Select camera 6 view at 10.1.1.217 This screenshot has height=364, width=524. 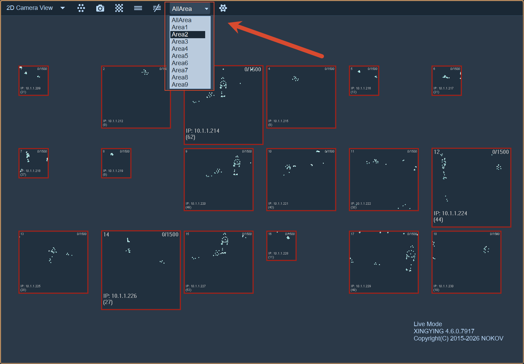click(x=447, y=81)
